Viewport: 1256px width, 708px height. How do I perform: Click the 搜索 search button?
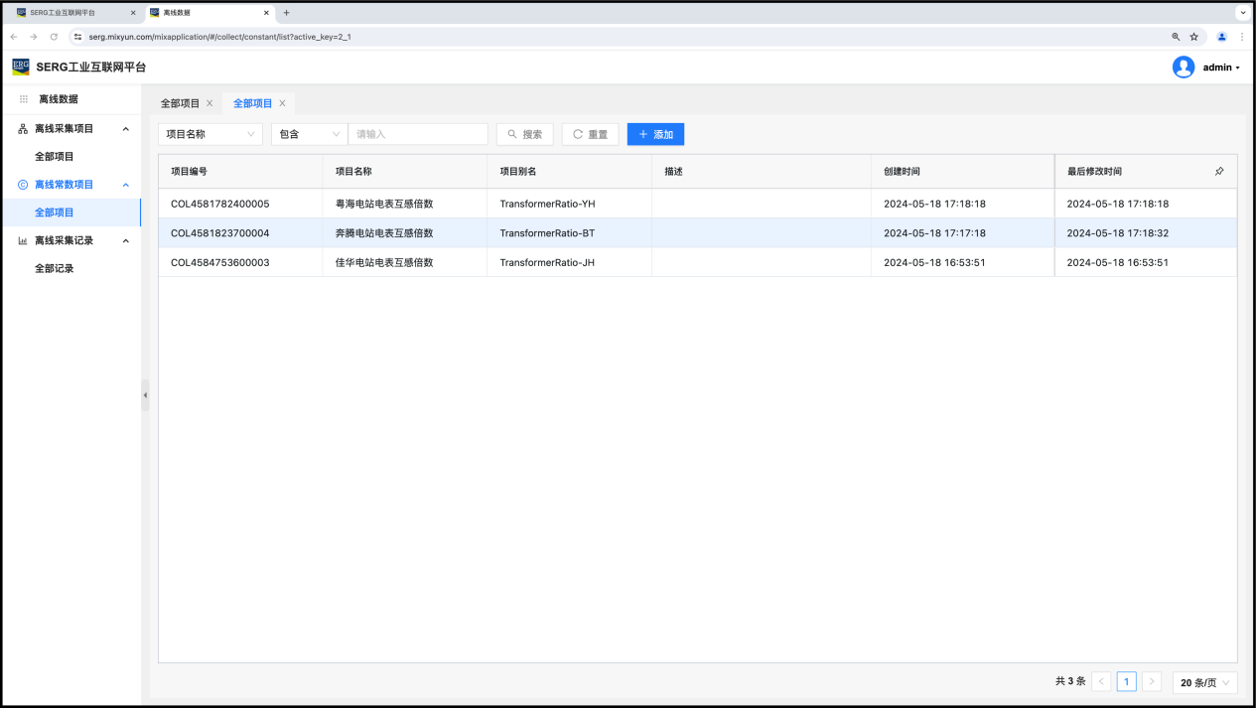click(x=524, y=134)
